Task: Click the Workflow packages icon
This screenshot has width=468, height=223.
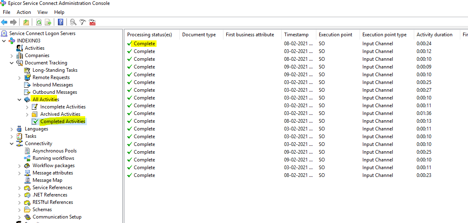Action: (27, 166)
